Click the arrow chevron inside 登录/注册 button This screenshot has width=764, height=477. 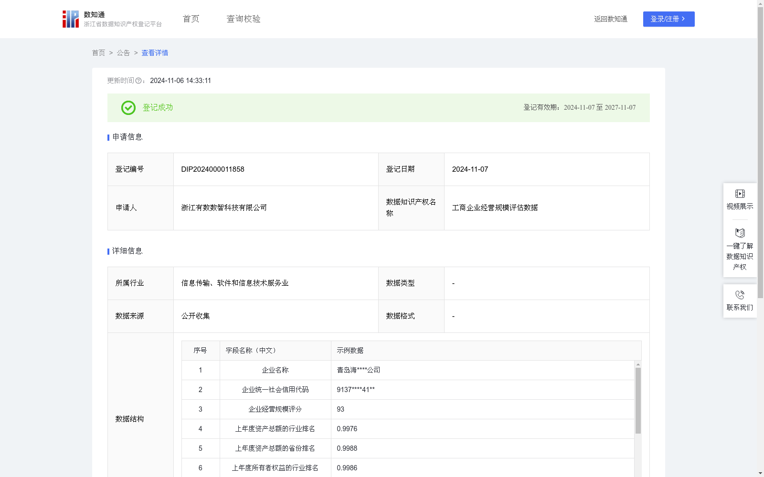click(683, 19)
